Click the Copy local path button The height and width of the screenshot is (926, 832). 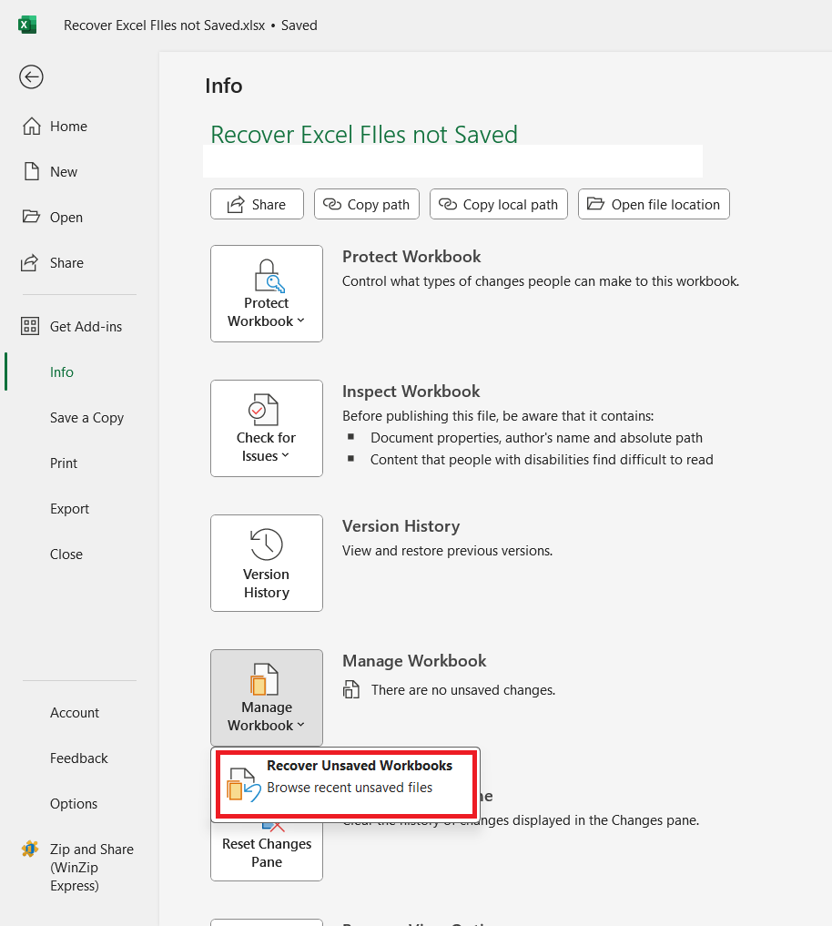[498, 204]
